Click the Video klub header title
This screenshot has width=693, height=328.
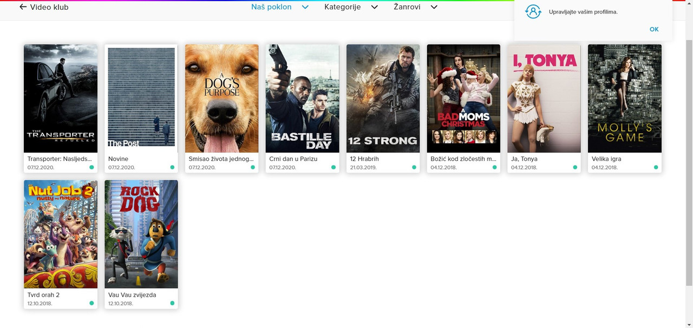(x=49, y=7)
